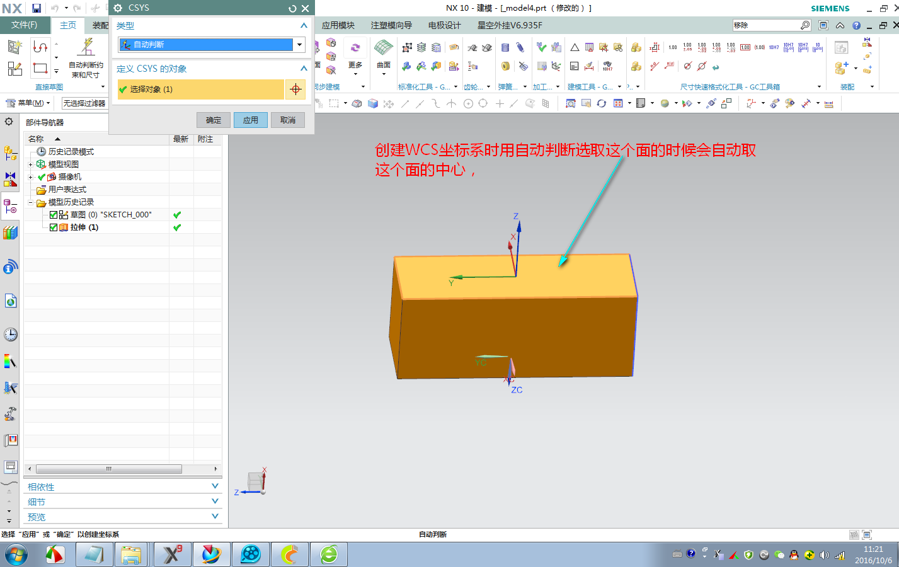This screenshot has width=899, height=567.
Task: Collapse the 定义 CSYS 的对象 section
Action: (304, 69)
